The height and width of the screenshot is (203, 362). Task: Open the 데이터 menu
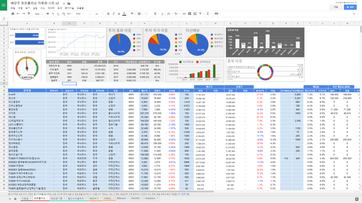tap(51, 8)
